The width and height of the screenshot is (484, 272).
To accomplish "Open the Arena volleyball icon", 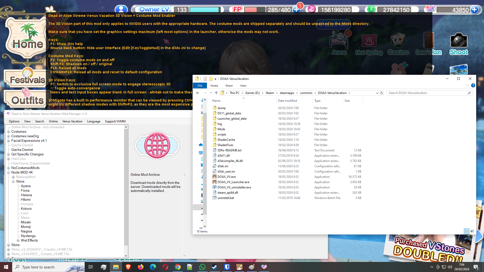I will (x=339, y=43).
